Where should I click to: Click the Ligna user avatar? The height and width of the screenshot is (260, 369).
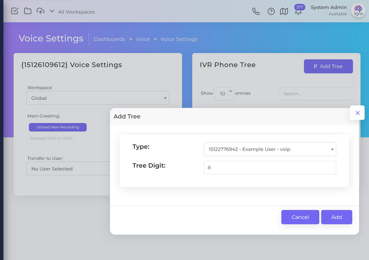(x=358, y=10)
